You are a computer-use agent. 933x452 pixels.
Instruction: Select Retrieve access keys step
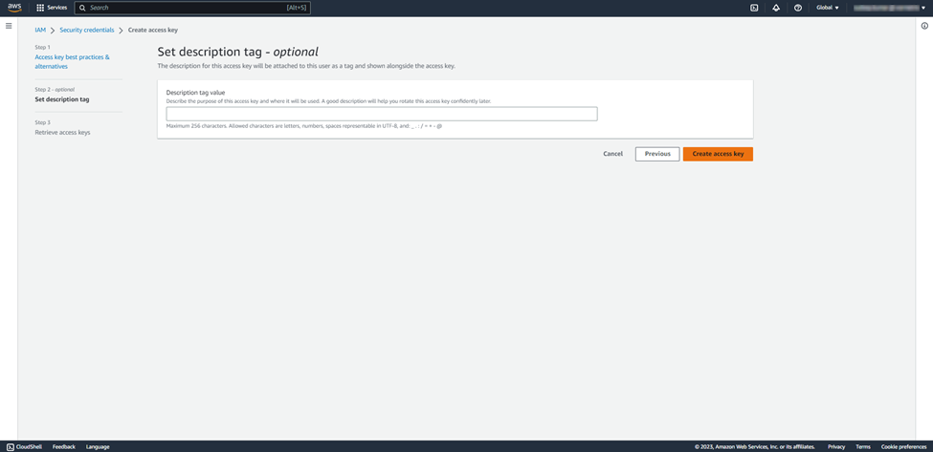(x=62, y=133)
